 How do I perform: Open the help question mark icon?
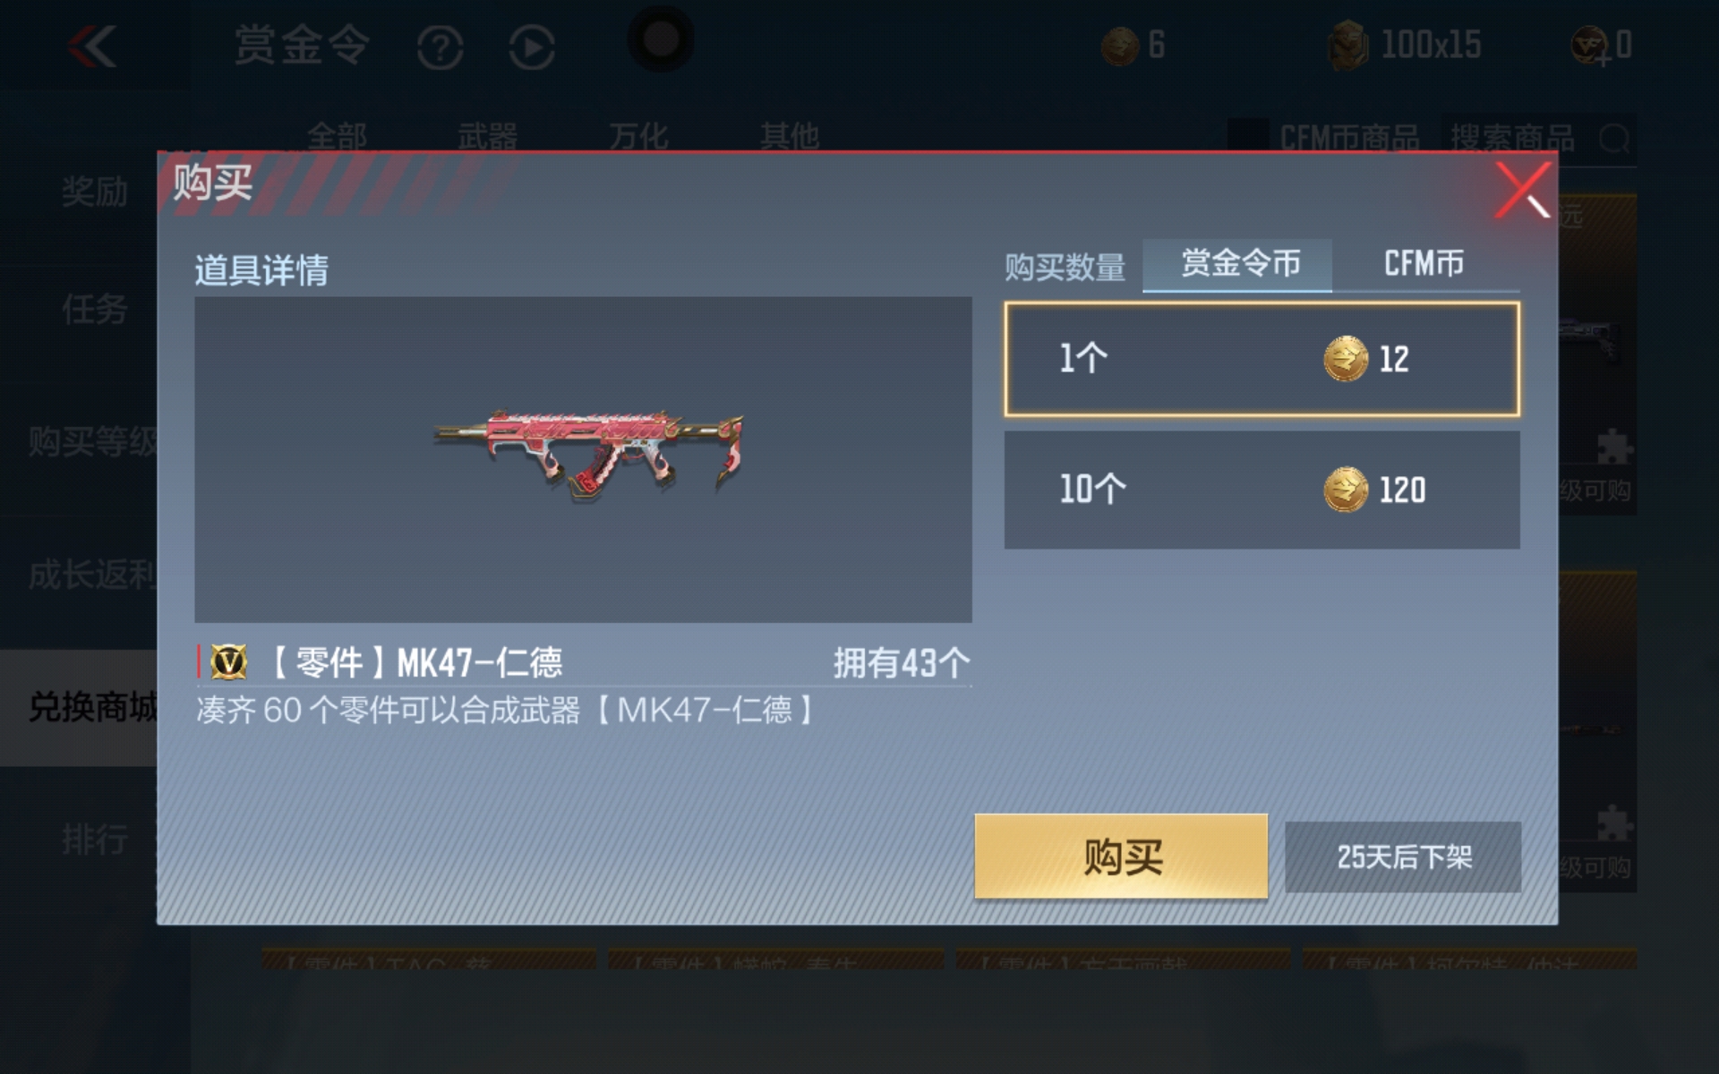440,47
